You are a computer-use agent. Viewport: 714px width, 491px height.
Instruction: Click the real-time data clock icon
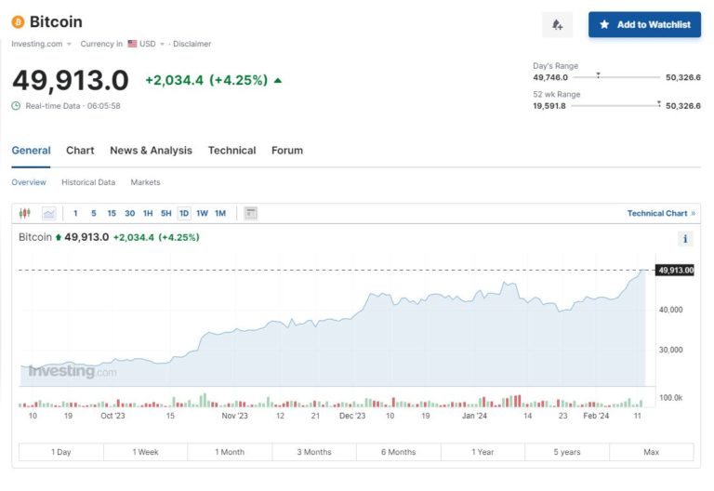pyautogui.click(x=16, y=106)
